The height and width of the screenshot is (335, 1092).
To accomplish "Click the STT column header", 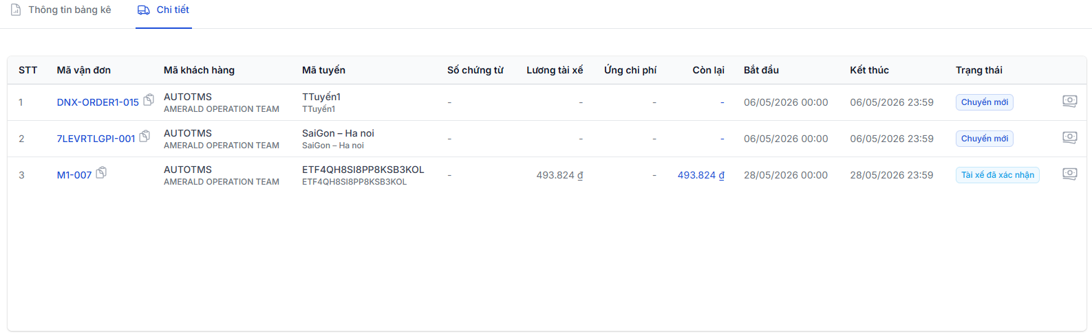I will [x=28, y=70].
